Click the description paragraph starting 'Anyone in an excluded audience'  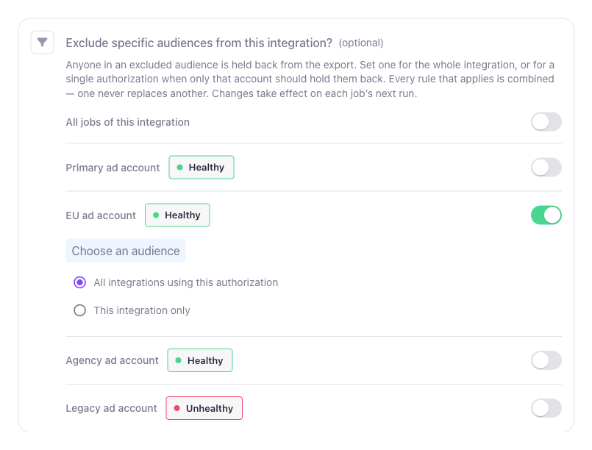(x=310, y=79)
